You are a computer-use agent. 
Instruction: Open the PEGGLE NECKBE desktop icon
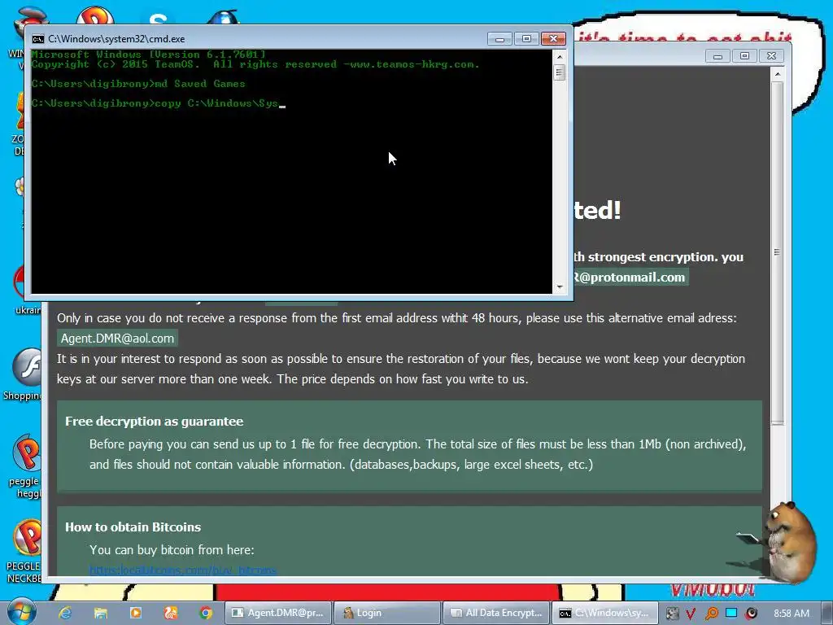pyautogui.click(x=24, y=552)
